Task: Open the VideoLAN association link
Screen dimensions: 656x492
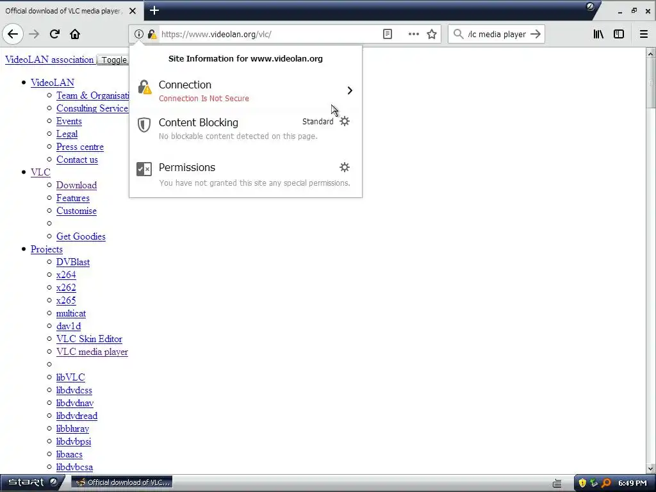Action: tap(49, 60)
